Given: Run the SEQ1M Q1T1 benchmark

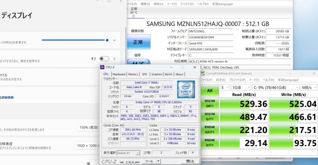Looking at the screenshot, I should click(210, 116).
